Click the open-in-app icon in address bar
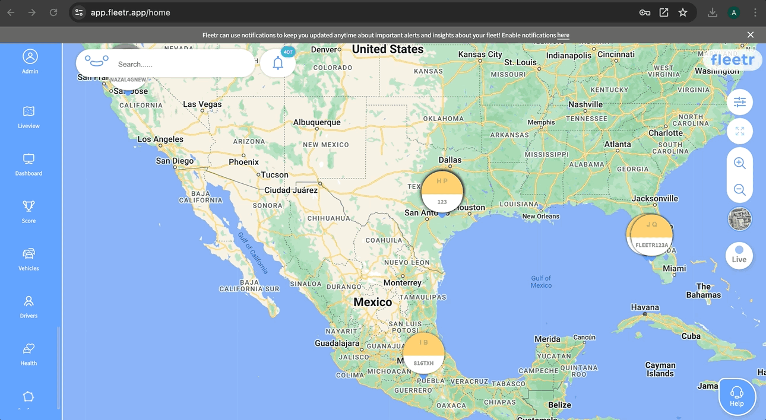Viewport: 766px width, 420px height. [664, 12]
